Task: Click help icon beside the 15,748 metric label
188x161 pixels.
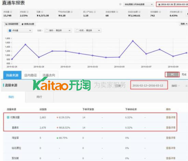Action: click(x=11, y=12)
